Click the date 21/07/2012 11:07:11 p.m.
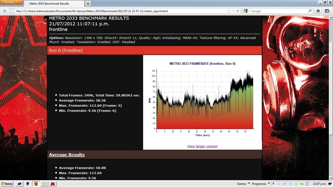This screenshot has width=333, height=187. (79, 24)
